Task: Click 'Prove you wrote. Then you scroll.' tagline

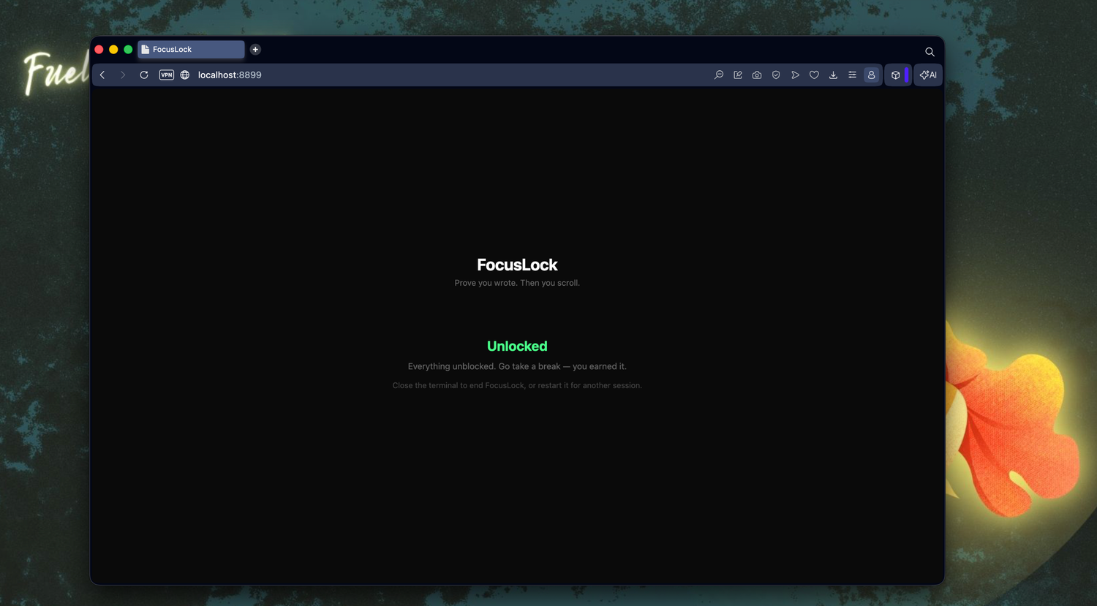Action: coord(517,283)
